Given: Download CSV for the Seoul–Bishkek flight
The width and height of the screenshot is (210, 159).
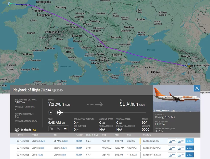Looking at the screenshot, I should coord(181,155).
